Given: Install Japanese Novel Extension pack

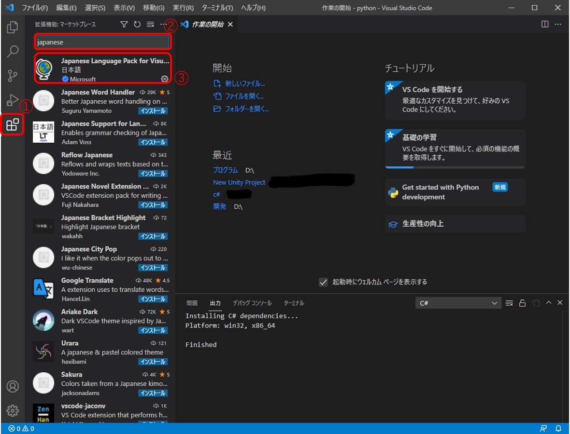Looking at the screenshot, I should tap(153, 205).
